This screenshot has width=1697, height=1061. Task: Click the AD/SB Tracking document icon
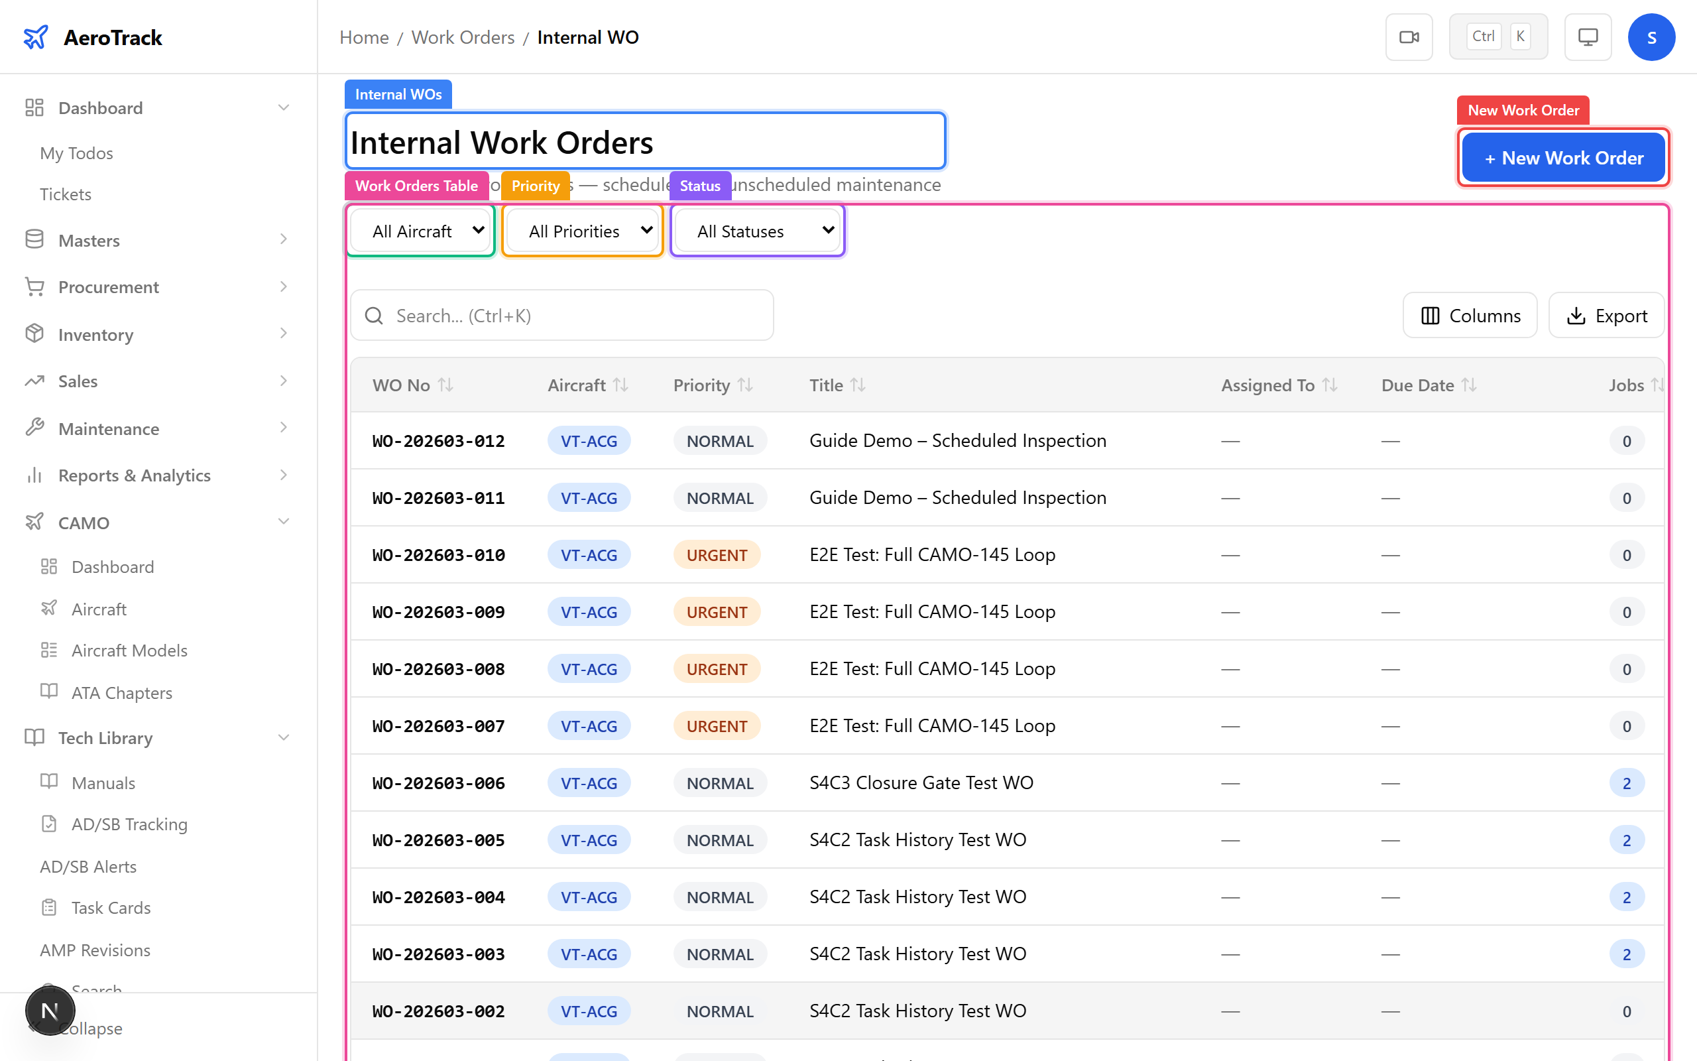coord(48,823)
